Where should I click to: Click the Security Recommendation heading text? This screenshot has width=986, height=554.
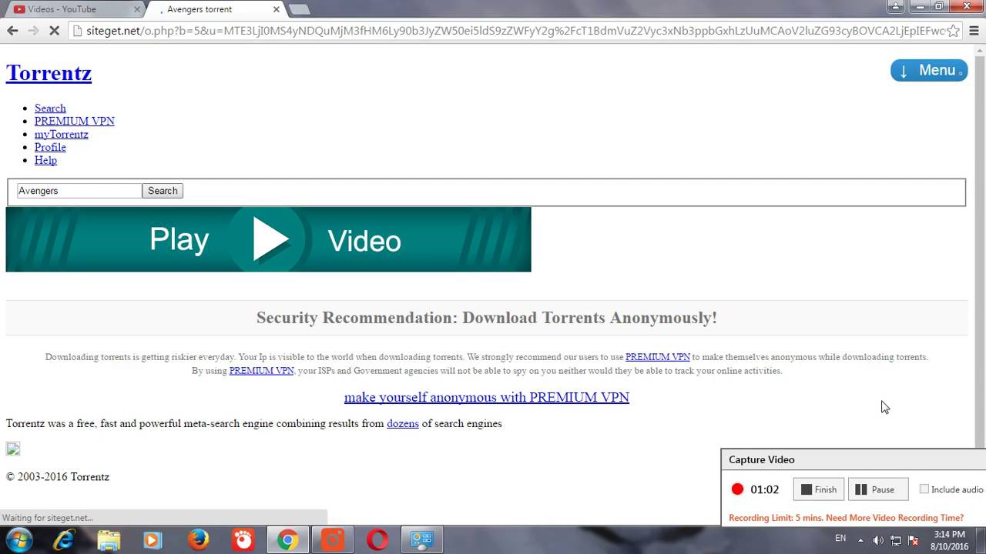point(487,318)
